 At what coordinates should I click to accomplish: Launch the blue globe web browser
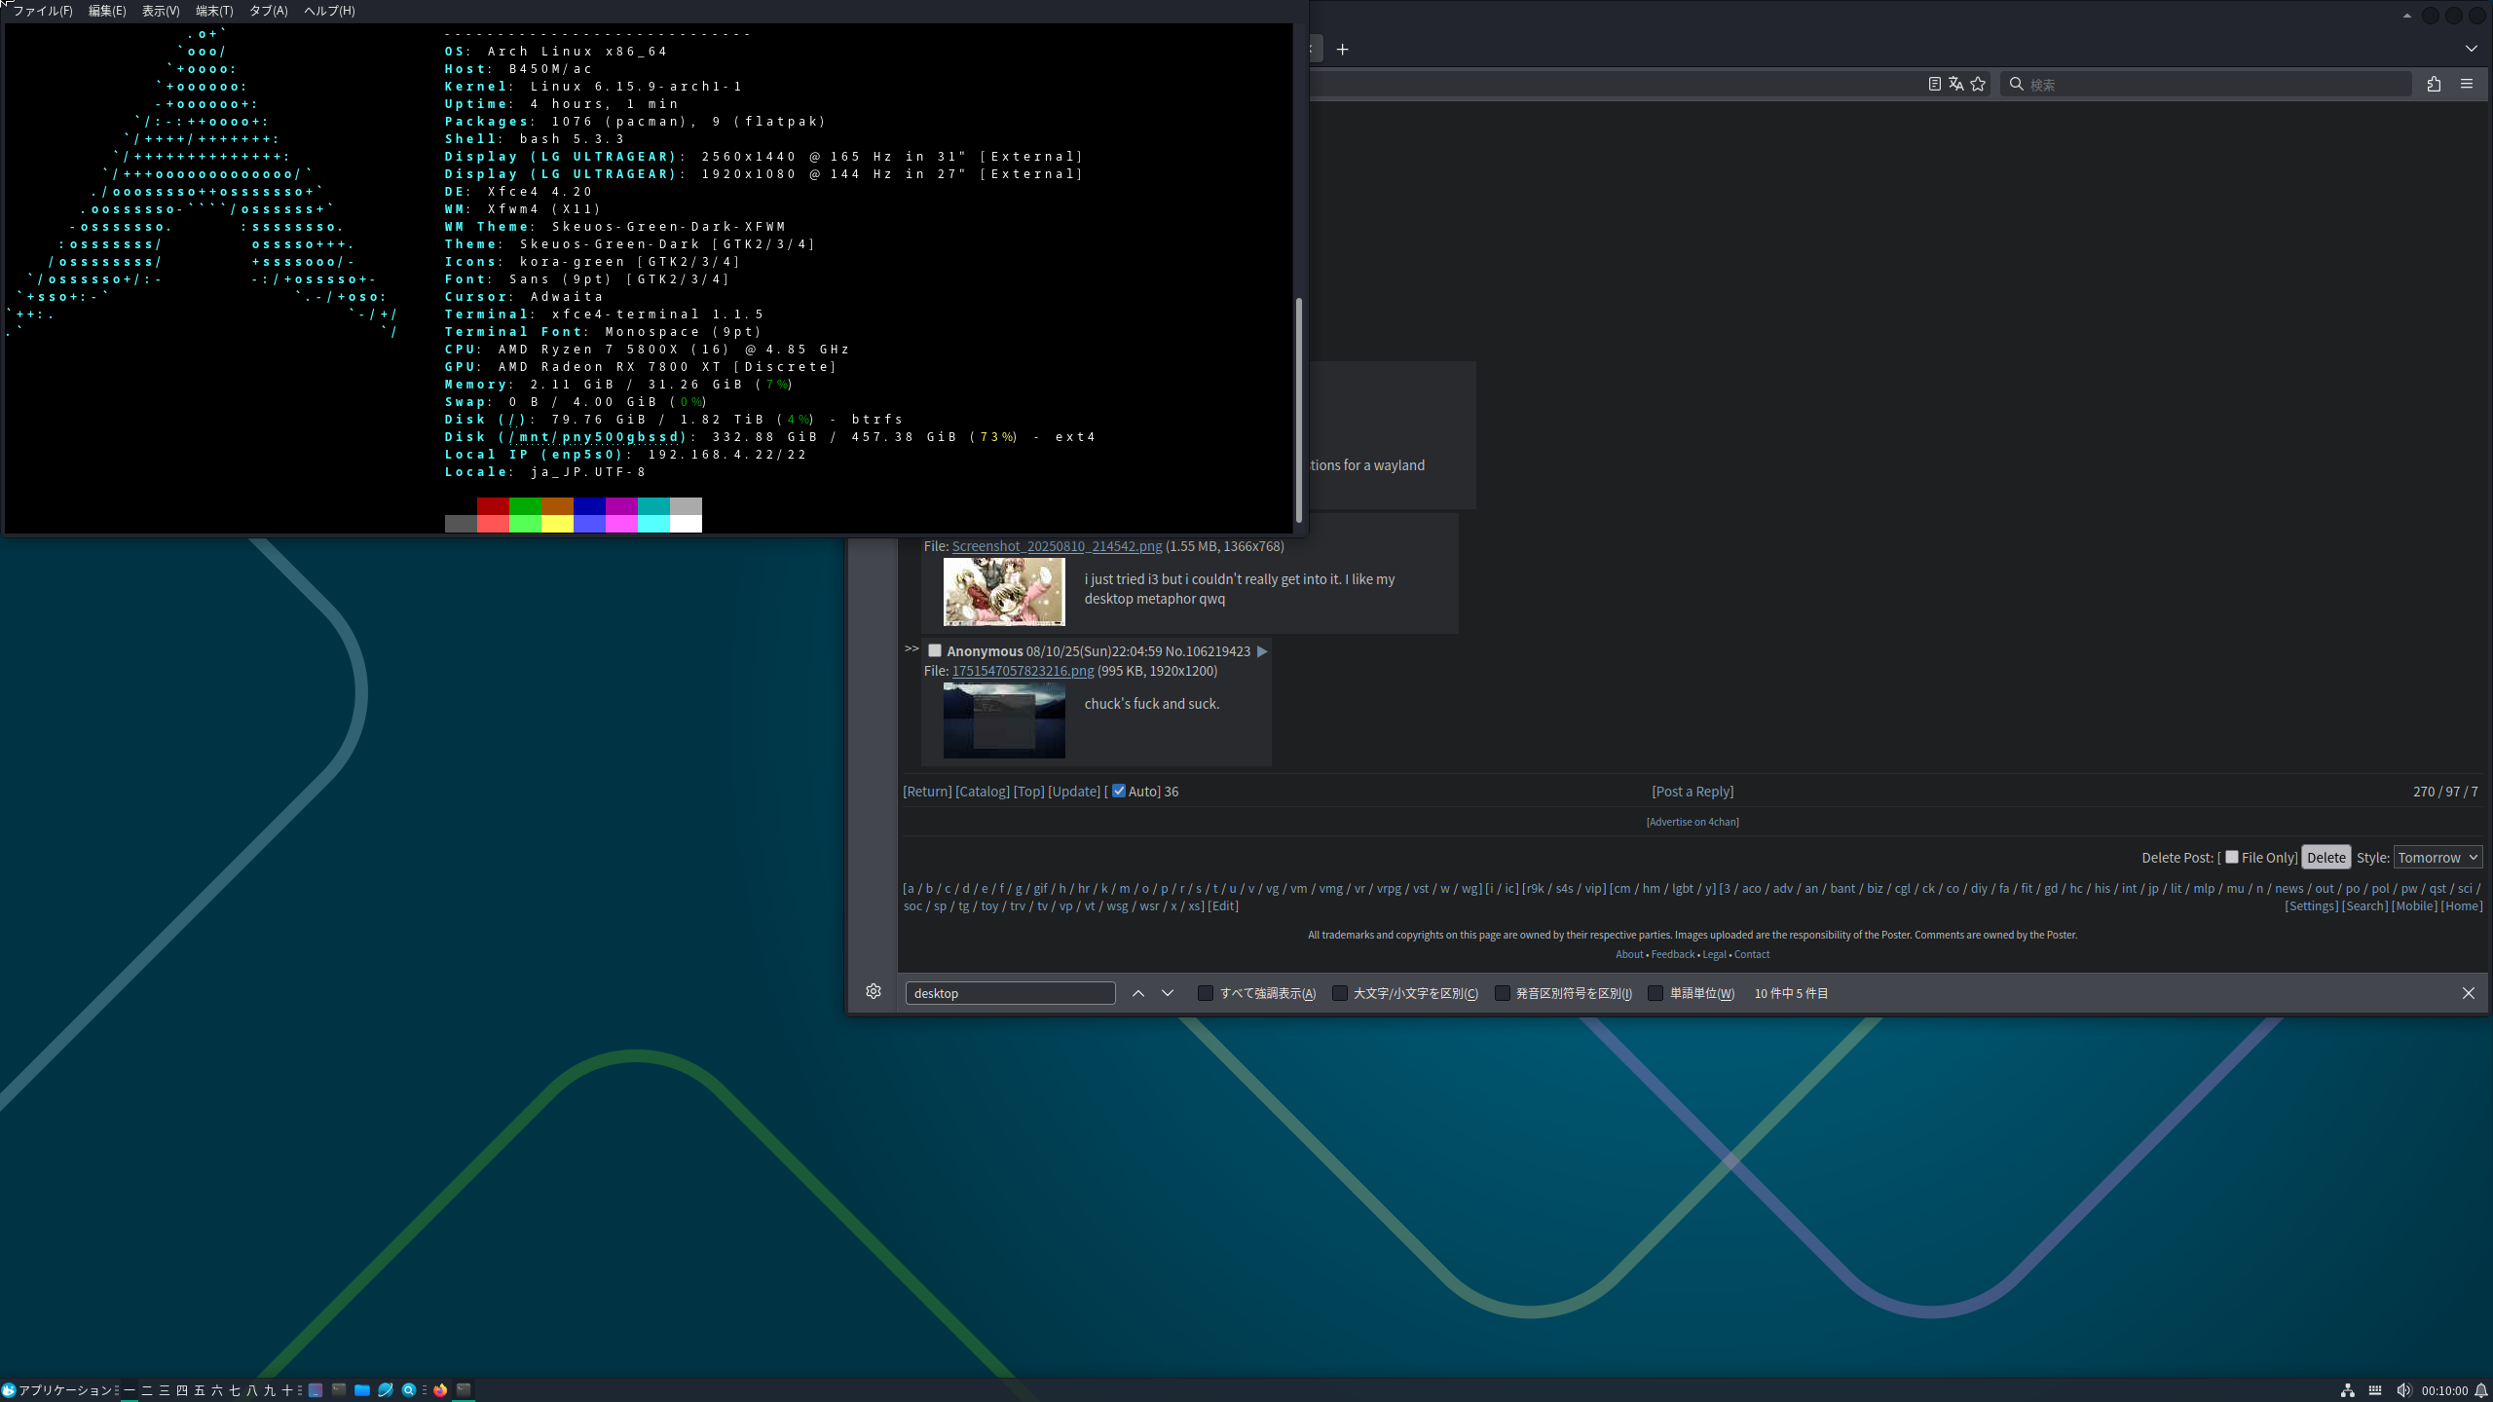(386, 1390)
